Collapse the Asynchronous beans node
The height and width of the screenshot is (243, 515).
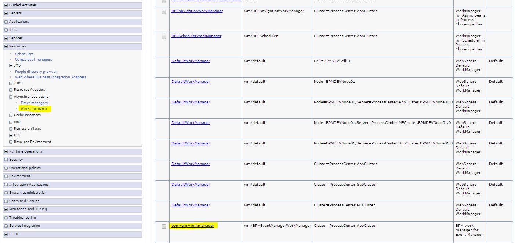point(11,97)
